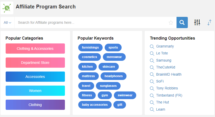Screen dimensions: 215x117
Task: Open the Department Store category
Action: [x=35, y=63]
